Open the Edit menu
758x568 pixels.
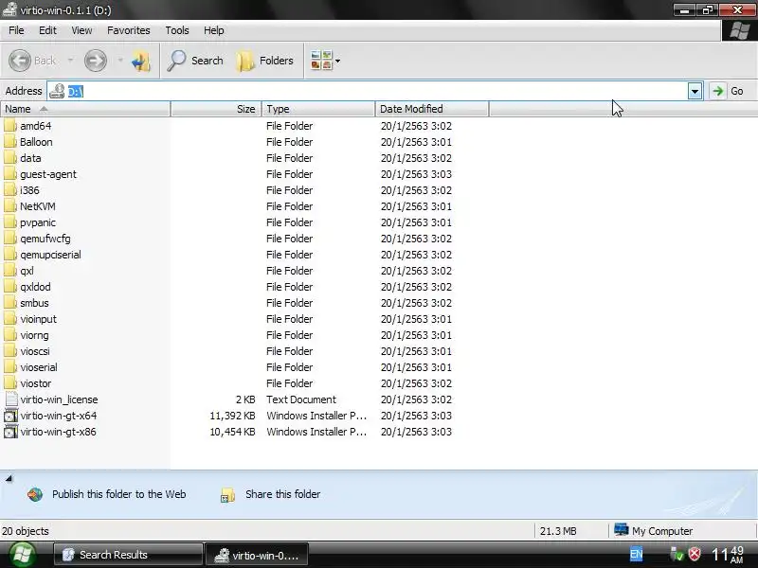[x=47, y=30]
